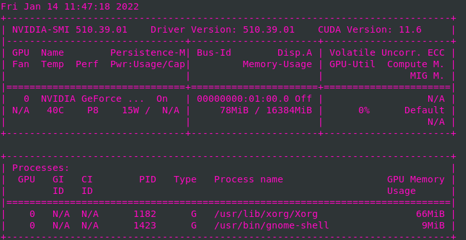Click the GPU utilization value "0%"
466x240 pixels.
click(364, 110)
